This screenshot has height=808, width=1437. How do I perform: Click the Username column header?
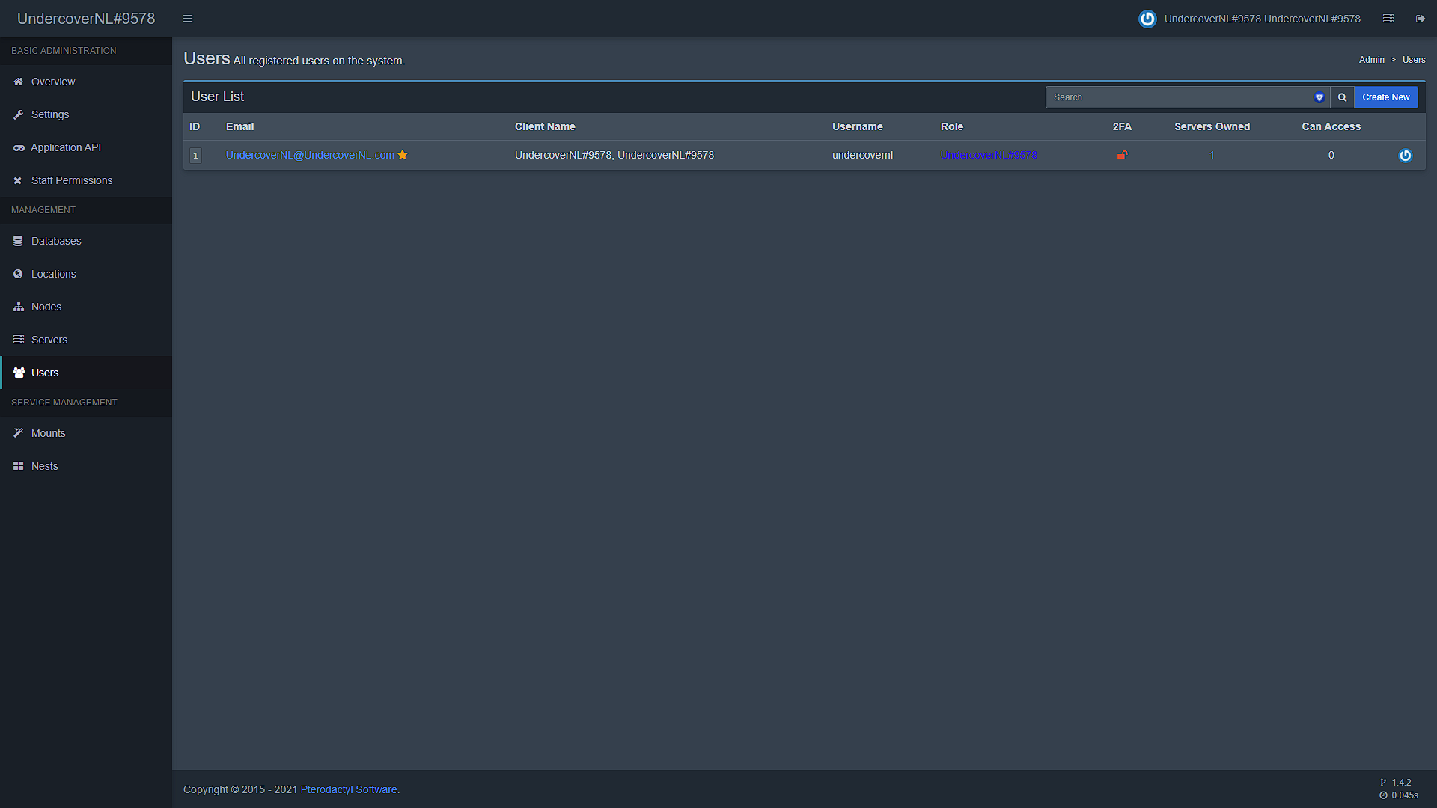pyautogui.click(x=858, y=126)
